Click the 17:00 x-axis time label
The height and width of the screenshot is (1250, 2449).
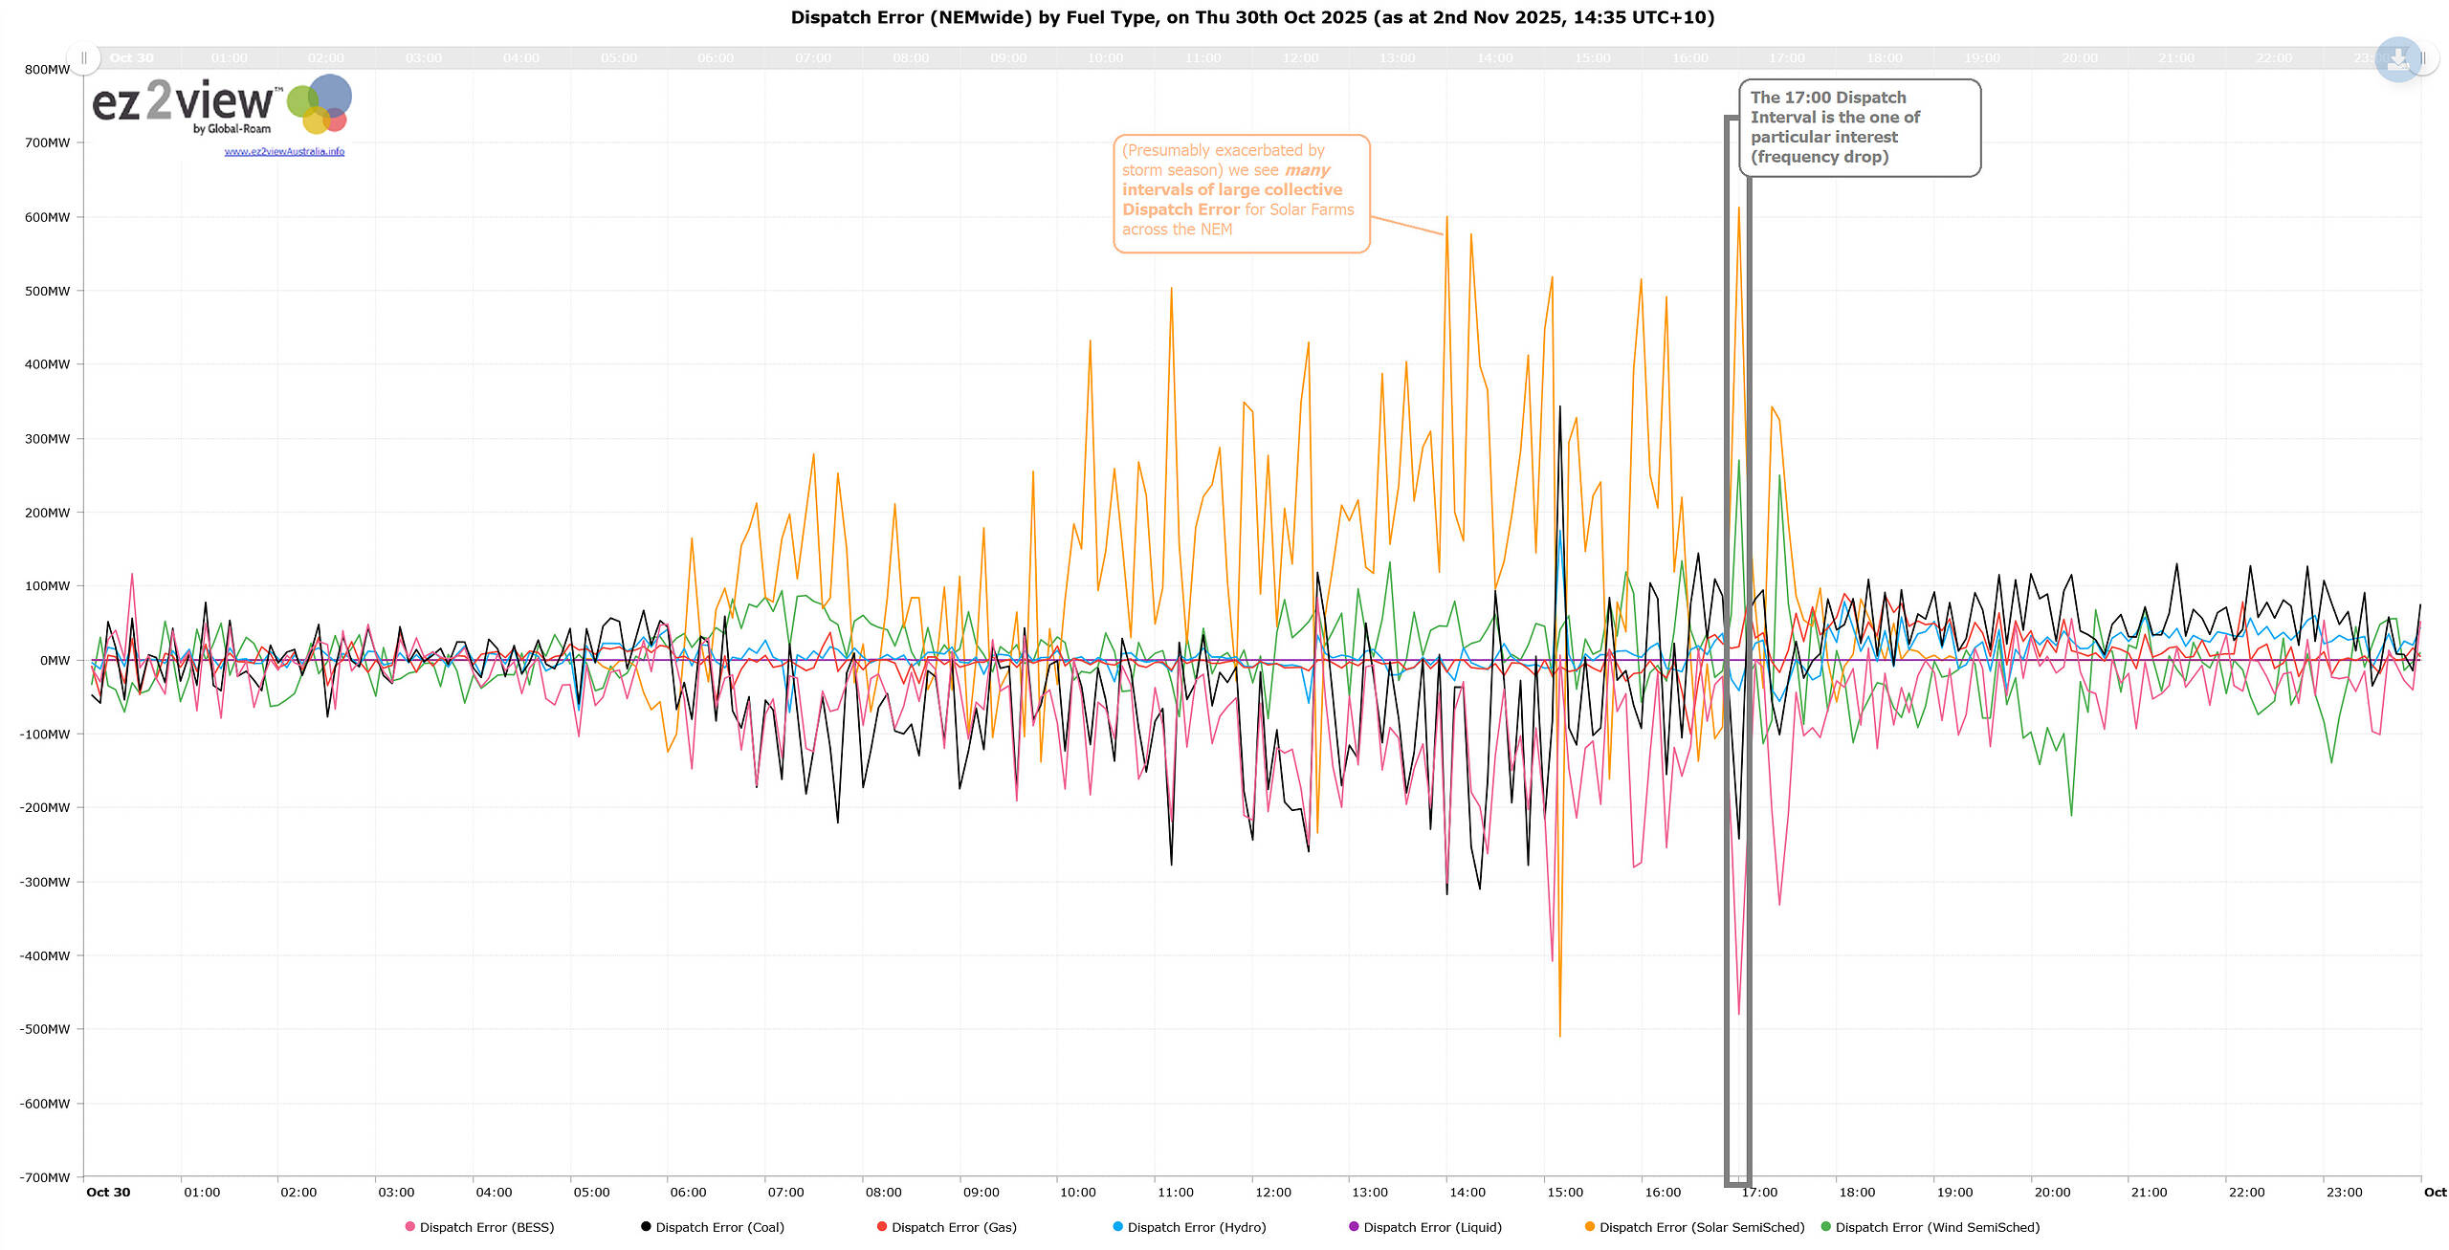click(x=1759, y=1193)
